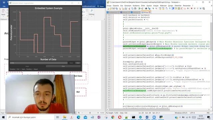The width and height of the screenshot is (213, 120).
Task: Open Microsoft Edge from the taskbar
Action: [79, 117]
